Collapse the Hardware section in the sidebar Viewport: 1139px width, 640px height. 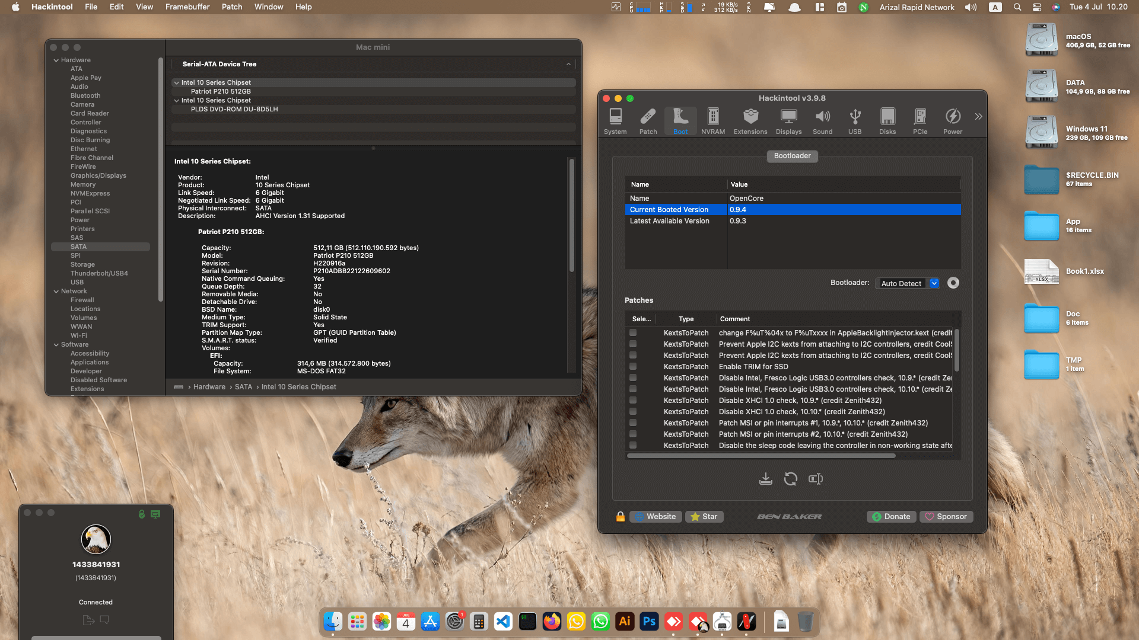pos(56,60)
